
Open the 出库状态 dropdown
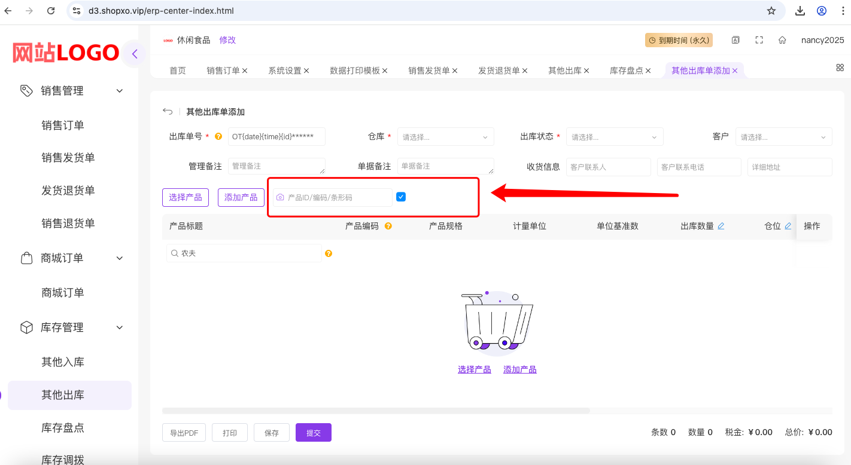[x=615, y=137]
